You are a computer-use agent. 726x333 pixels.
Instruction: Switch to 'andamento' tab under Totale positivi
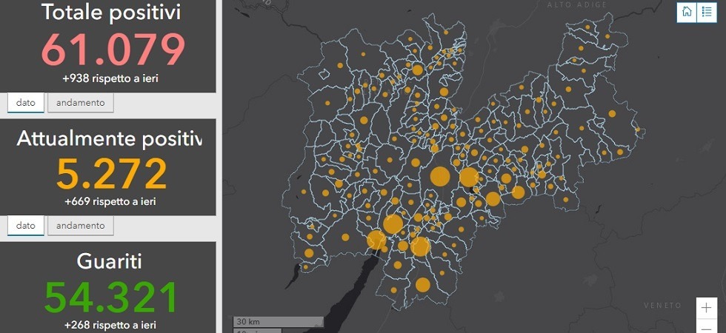[x=81, y=103]
